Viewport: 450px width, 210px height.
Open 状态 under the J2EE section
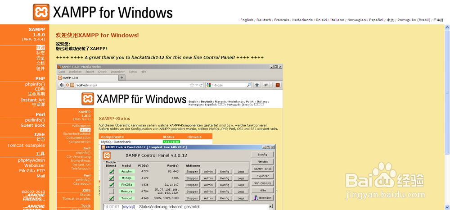[x=41, y=139]
